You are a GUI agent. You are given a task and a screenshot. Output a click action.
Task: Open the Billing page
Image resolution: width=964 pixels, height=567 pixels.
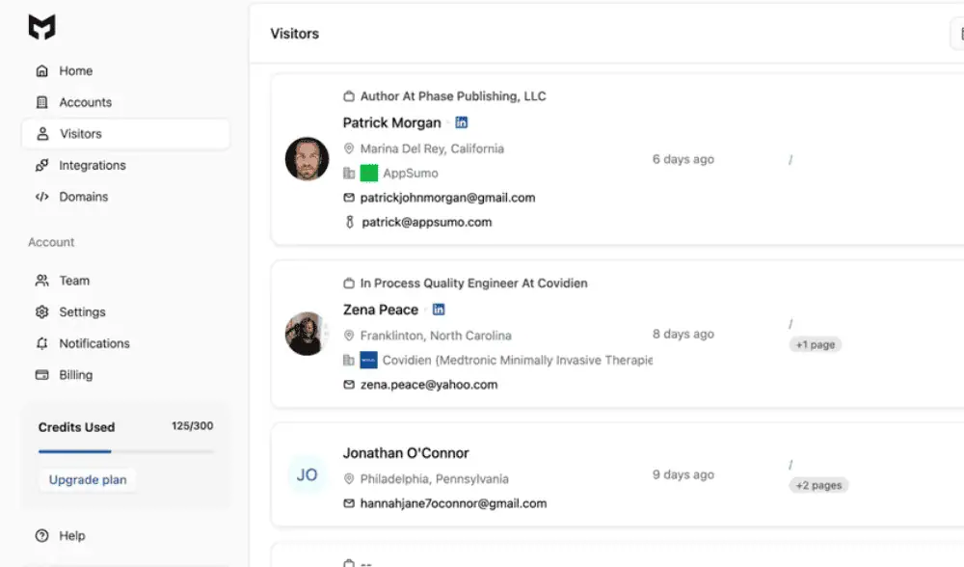tap(75, 375)
